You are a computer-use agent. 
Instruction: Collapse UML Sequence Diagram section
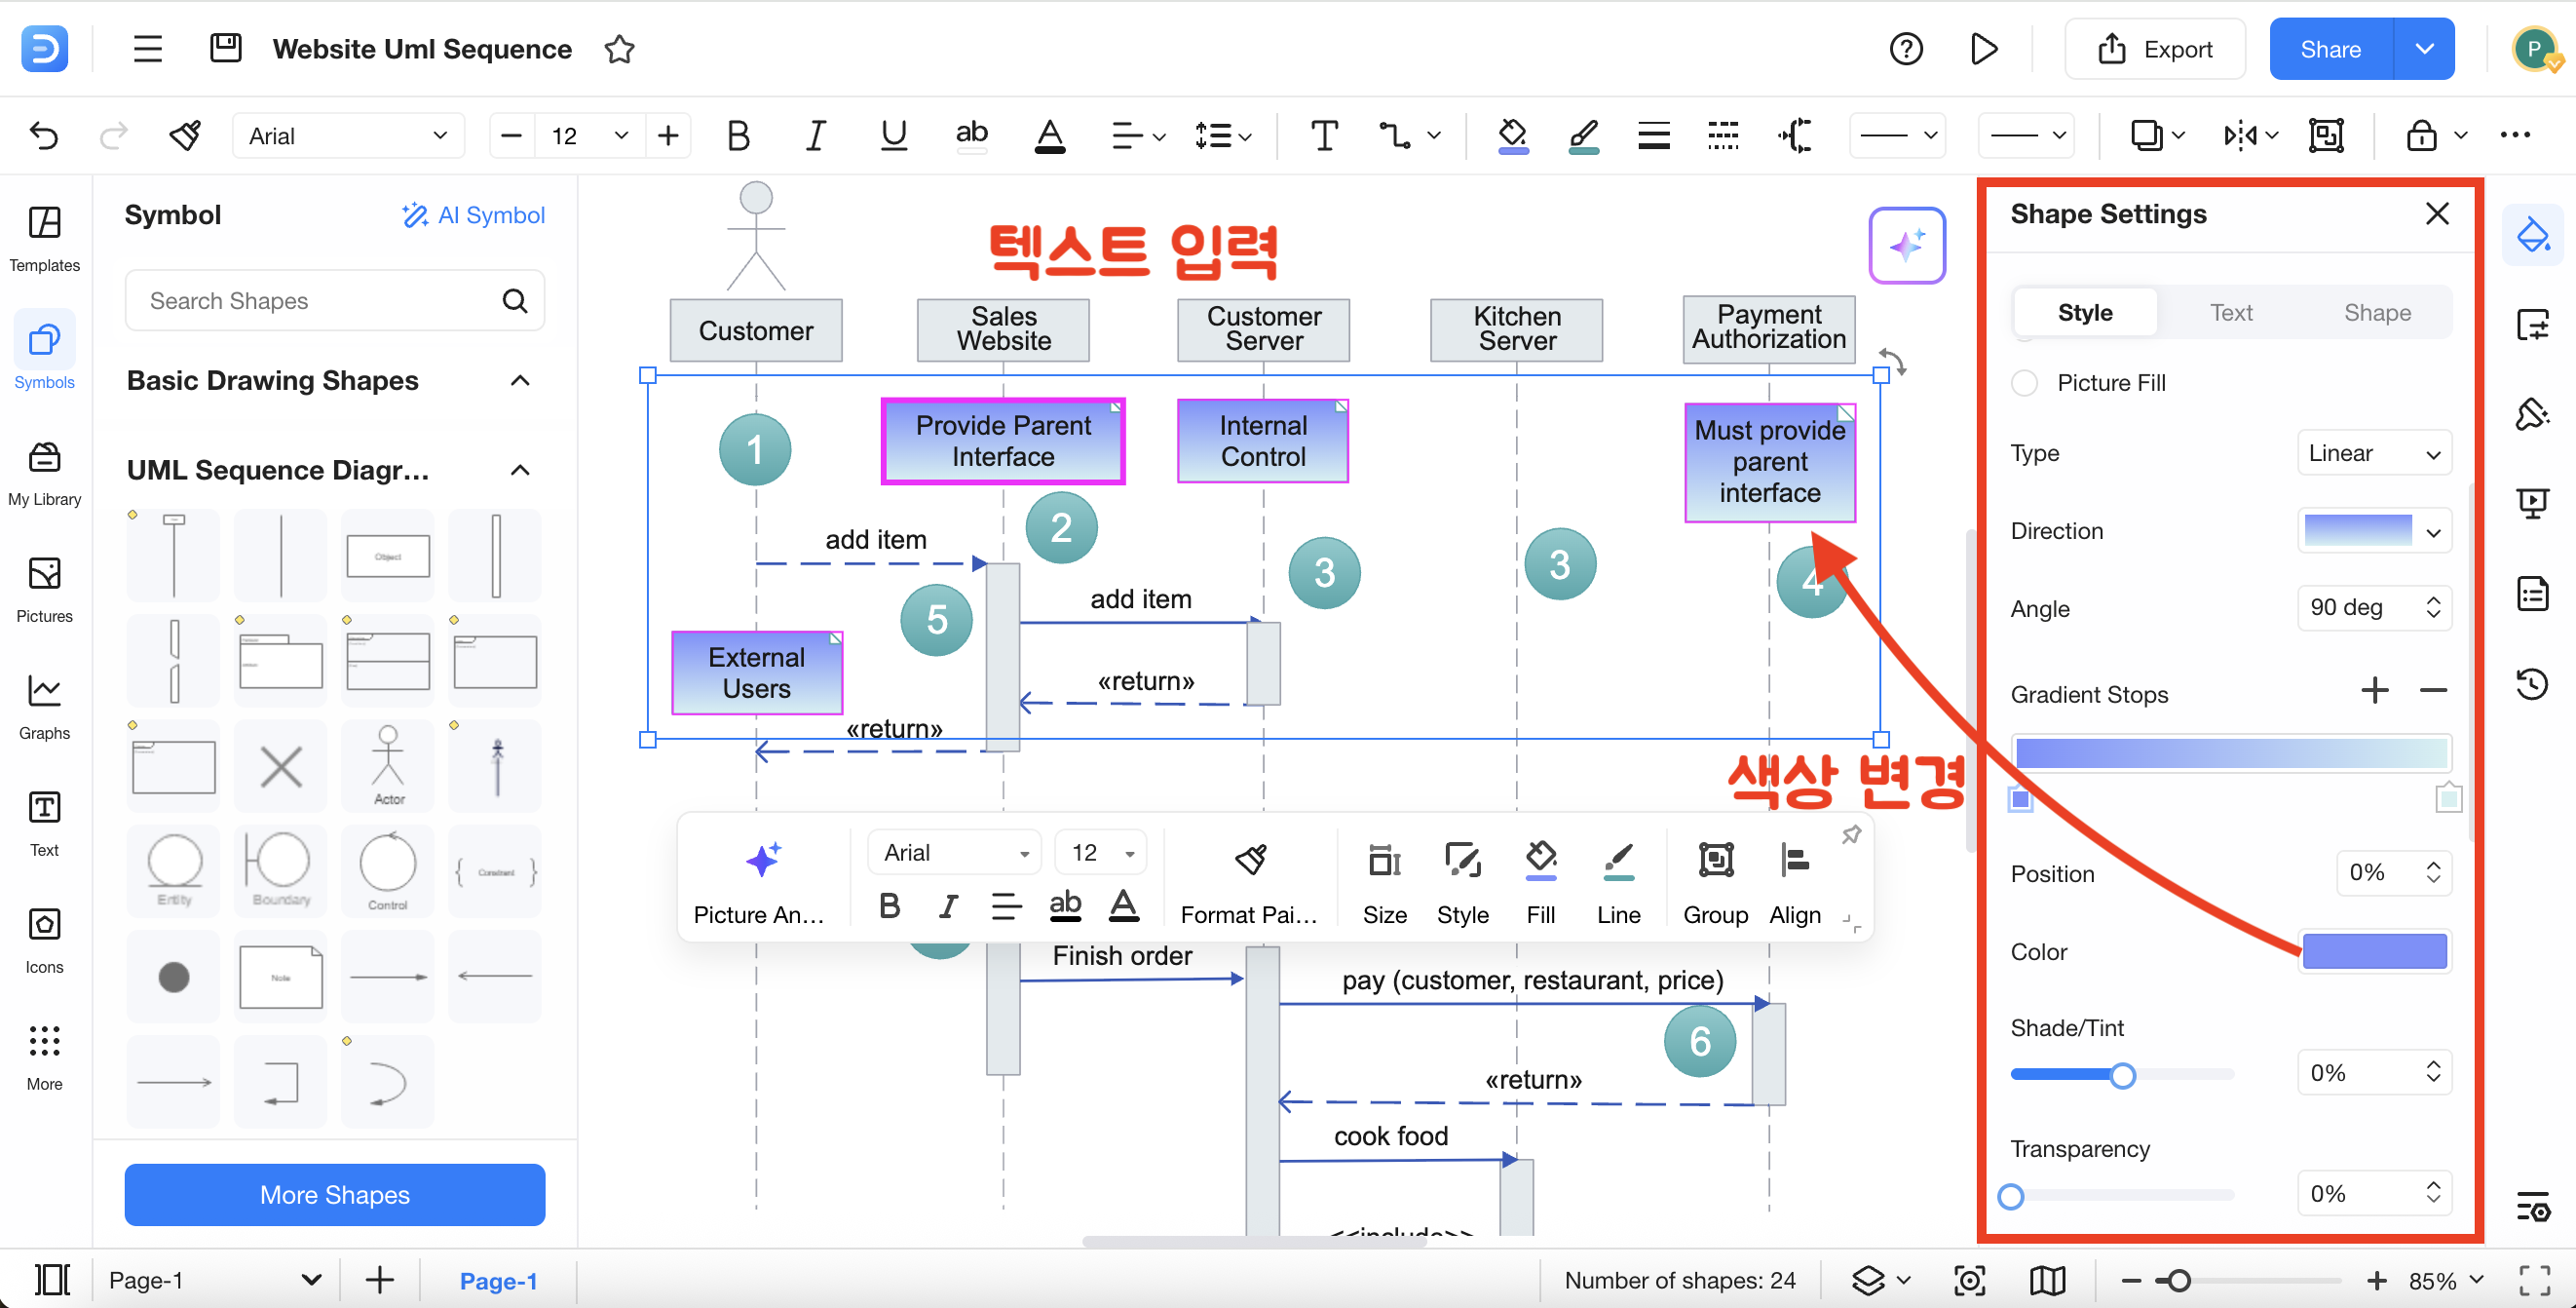tap(519, 470)
